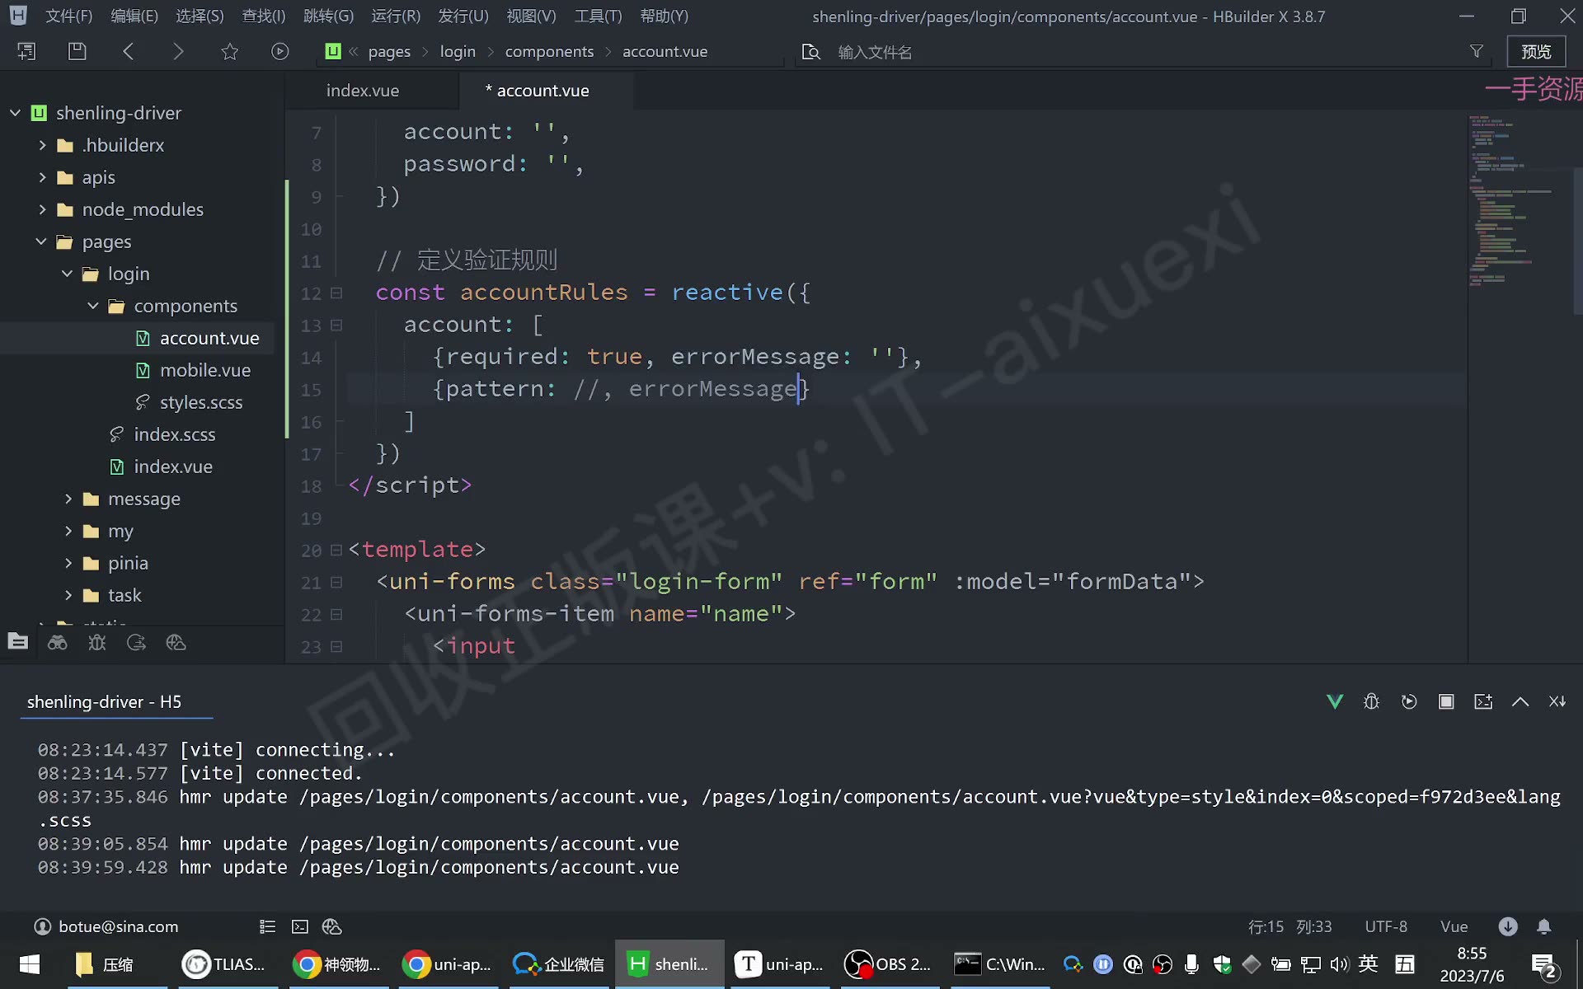This screenshot has width=1583, height=989.
Task: Click the Run play icon in toolbar
Action: (x=280, y=51)
